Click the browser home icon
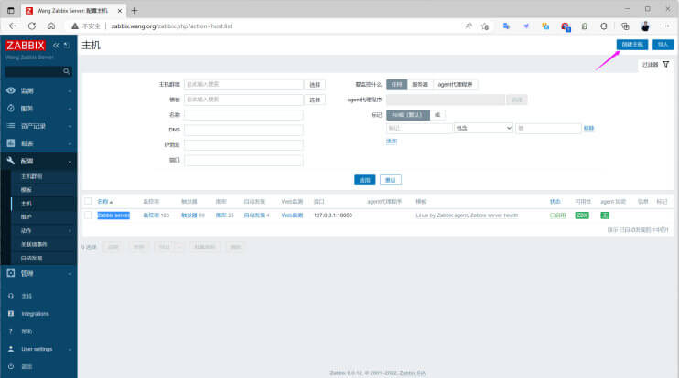The width and height of the screenshot is (679, 378). [x=51, y=26]
